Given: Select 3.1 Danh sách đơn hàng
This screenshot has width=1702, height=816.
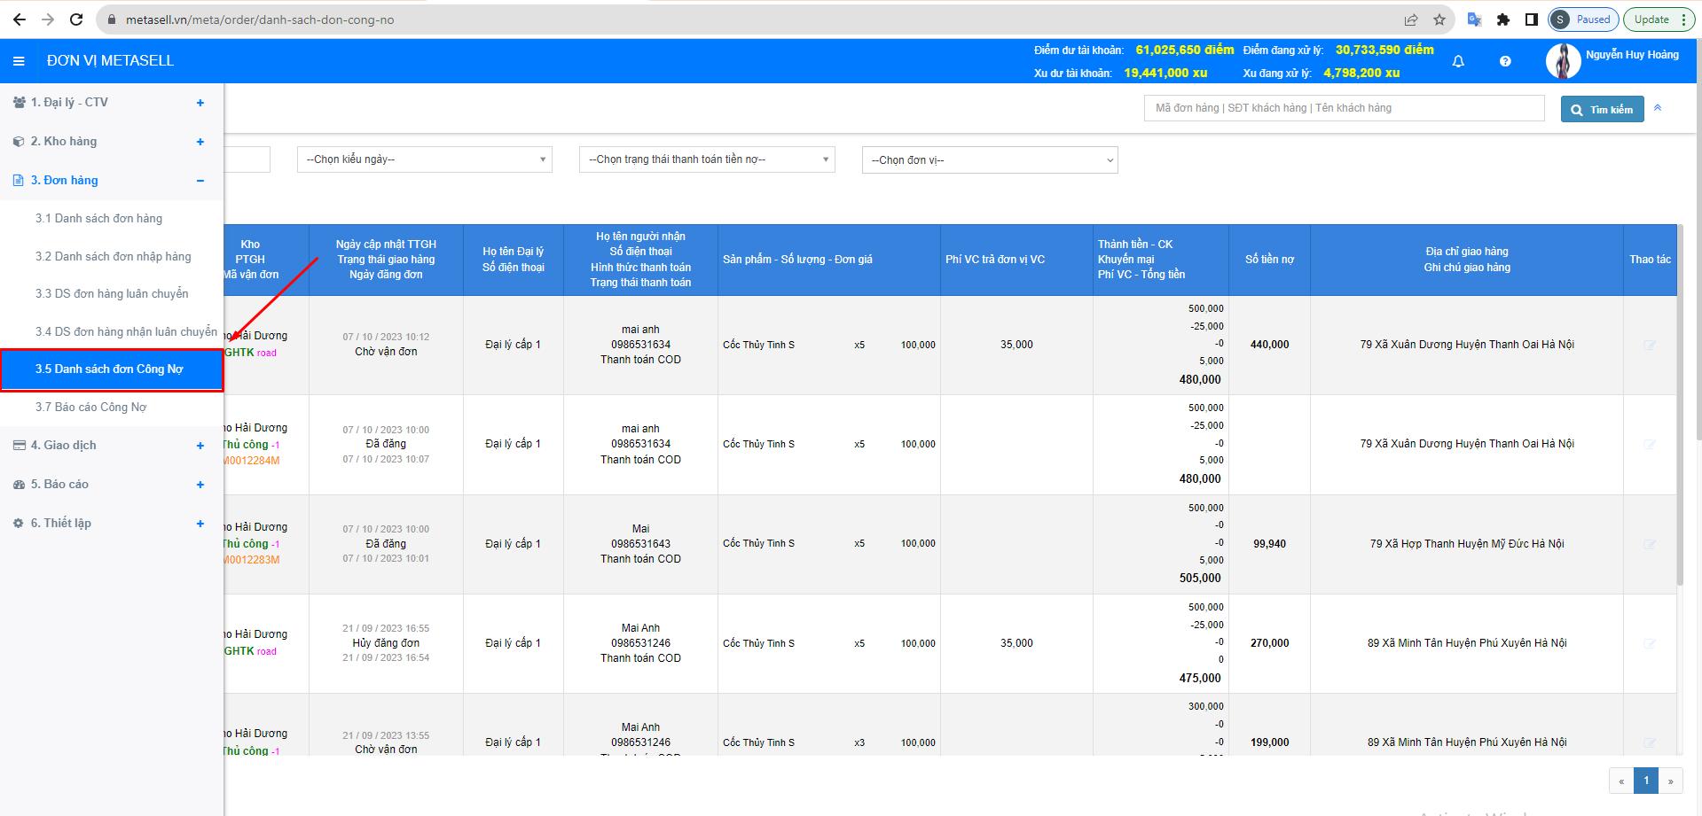Looking at the screenshot, I should coord(98,218).
